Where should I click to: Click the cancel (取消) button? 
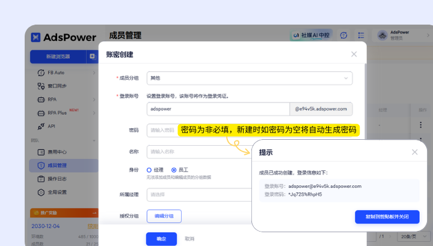[x=189, y=239]
